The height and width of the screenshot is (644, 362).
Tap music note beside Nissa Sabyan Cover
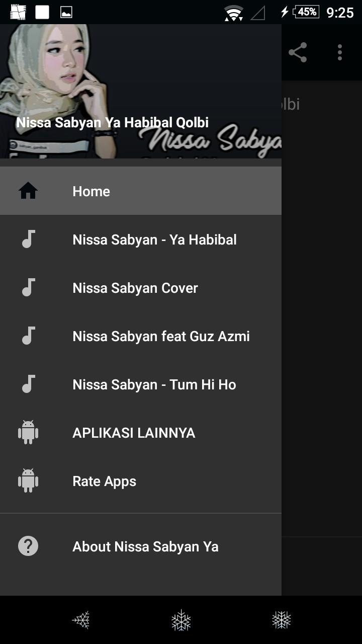(x=28, y=288)
